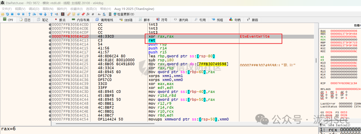Open the 帮助(H) menu

(105, 9)
